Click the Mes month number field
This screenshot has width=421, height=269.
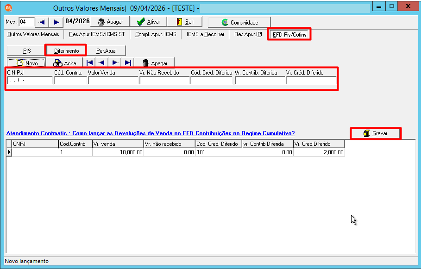click(x=26, y=22)
